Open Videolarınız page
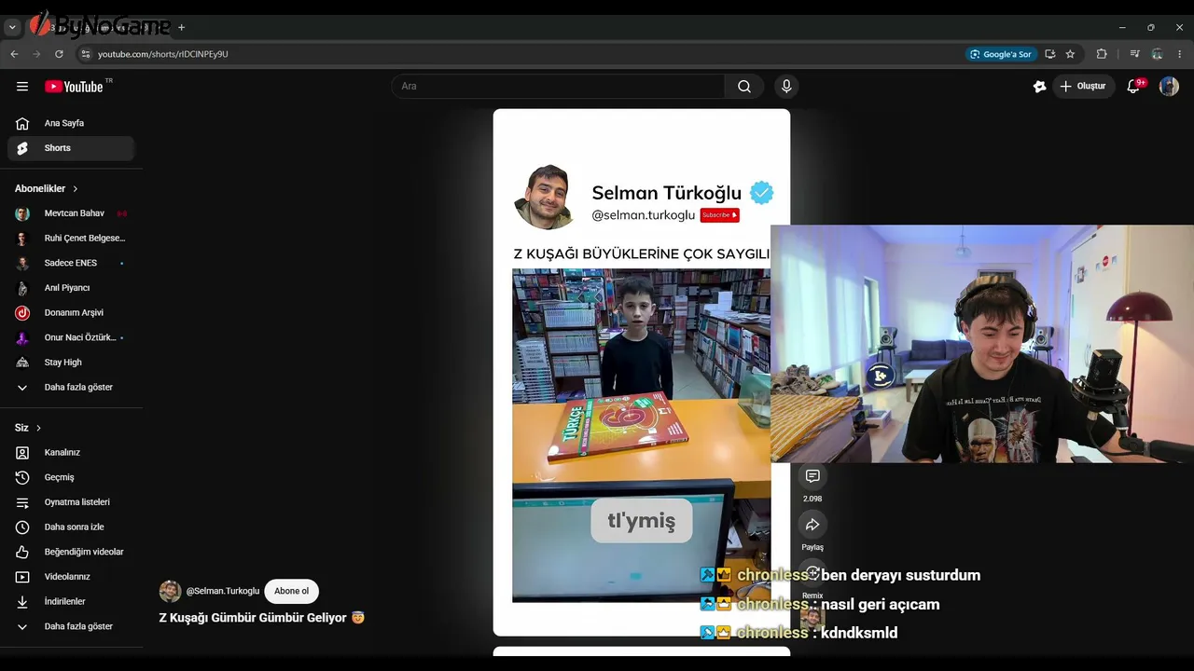The width and height of the screenshot is (1194, 671). point(72,577)
